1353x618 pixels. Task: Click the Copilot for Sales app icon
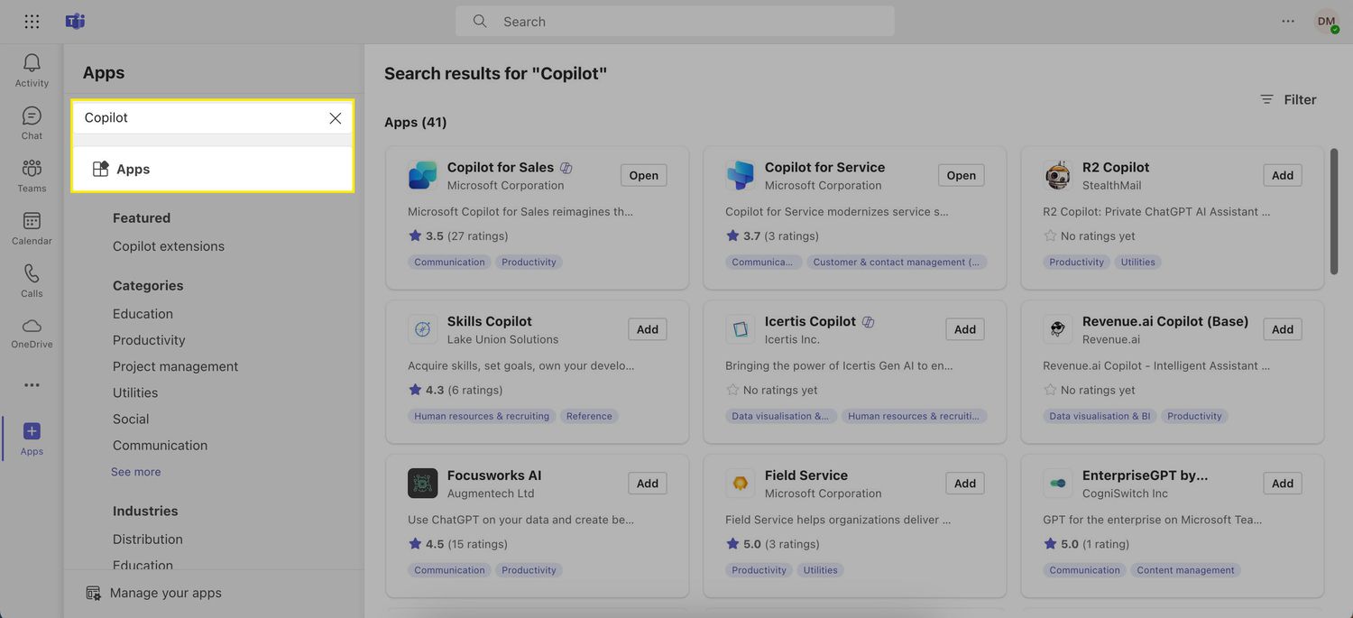tap(422, 175)
